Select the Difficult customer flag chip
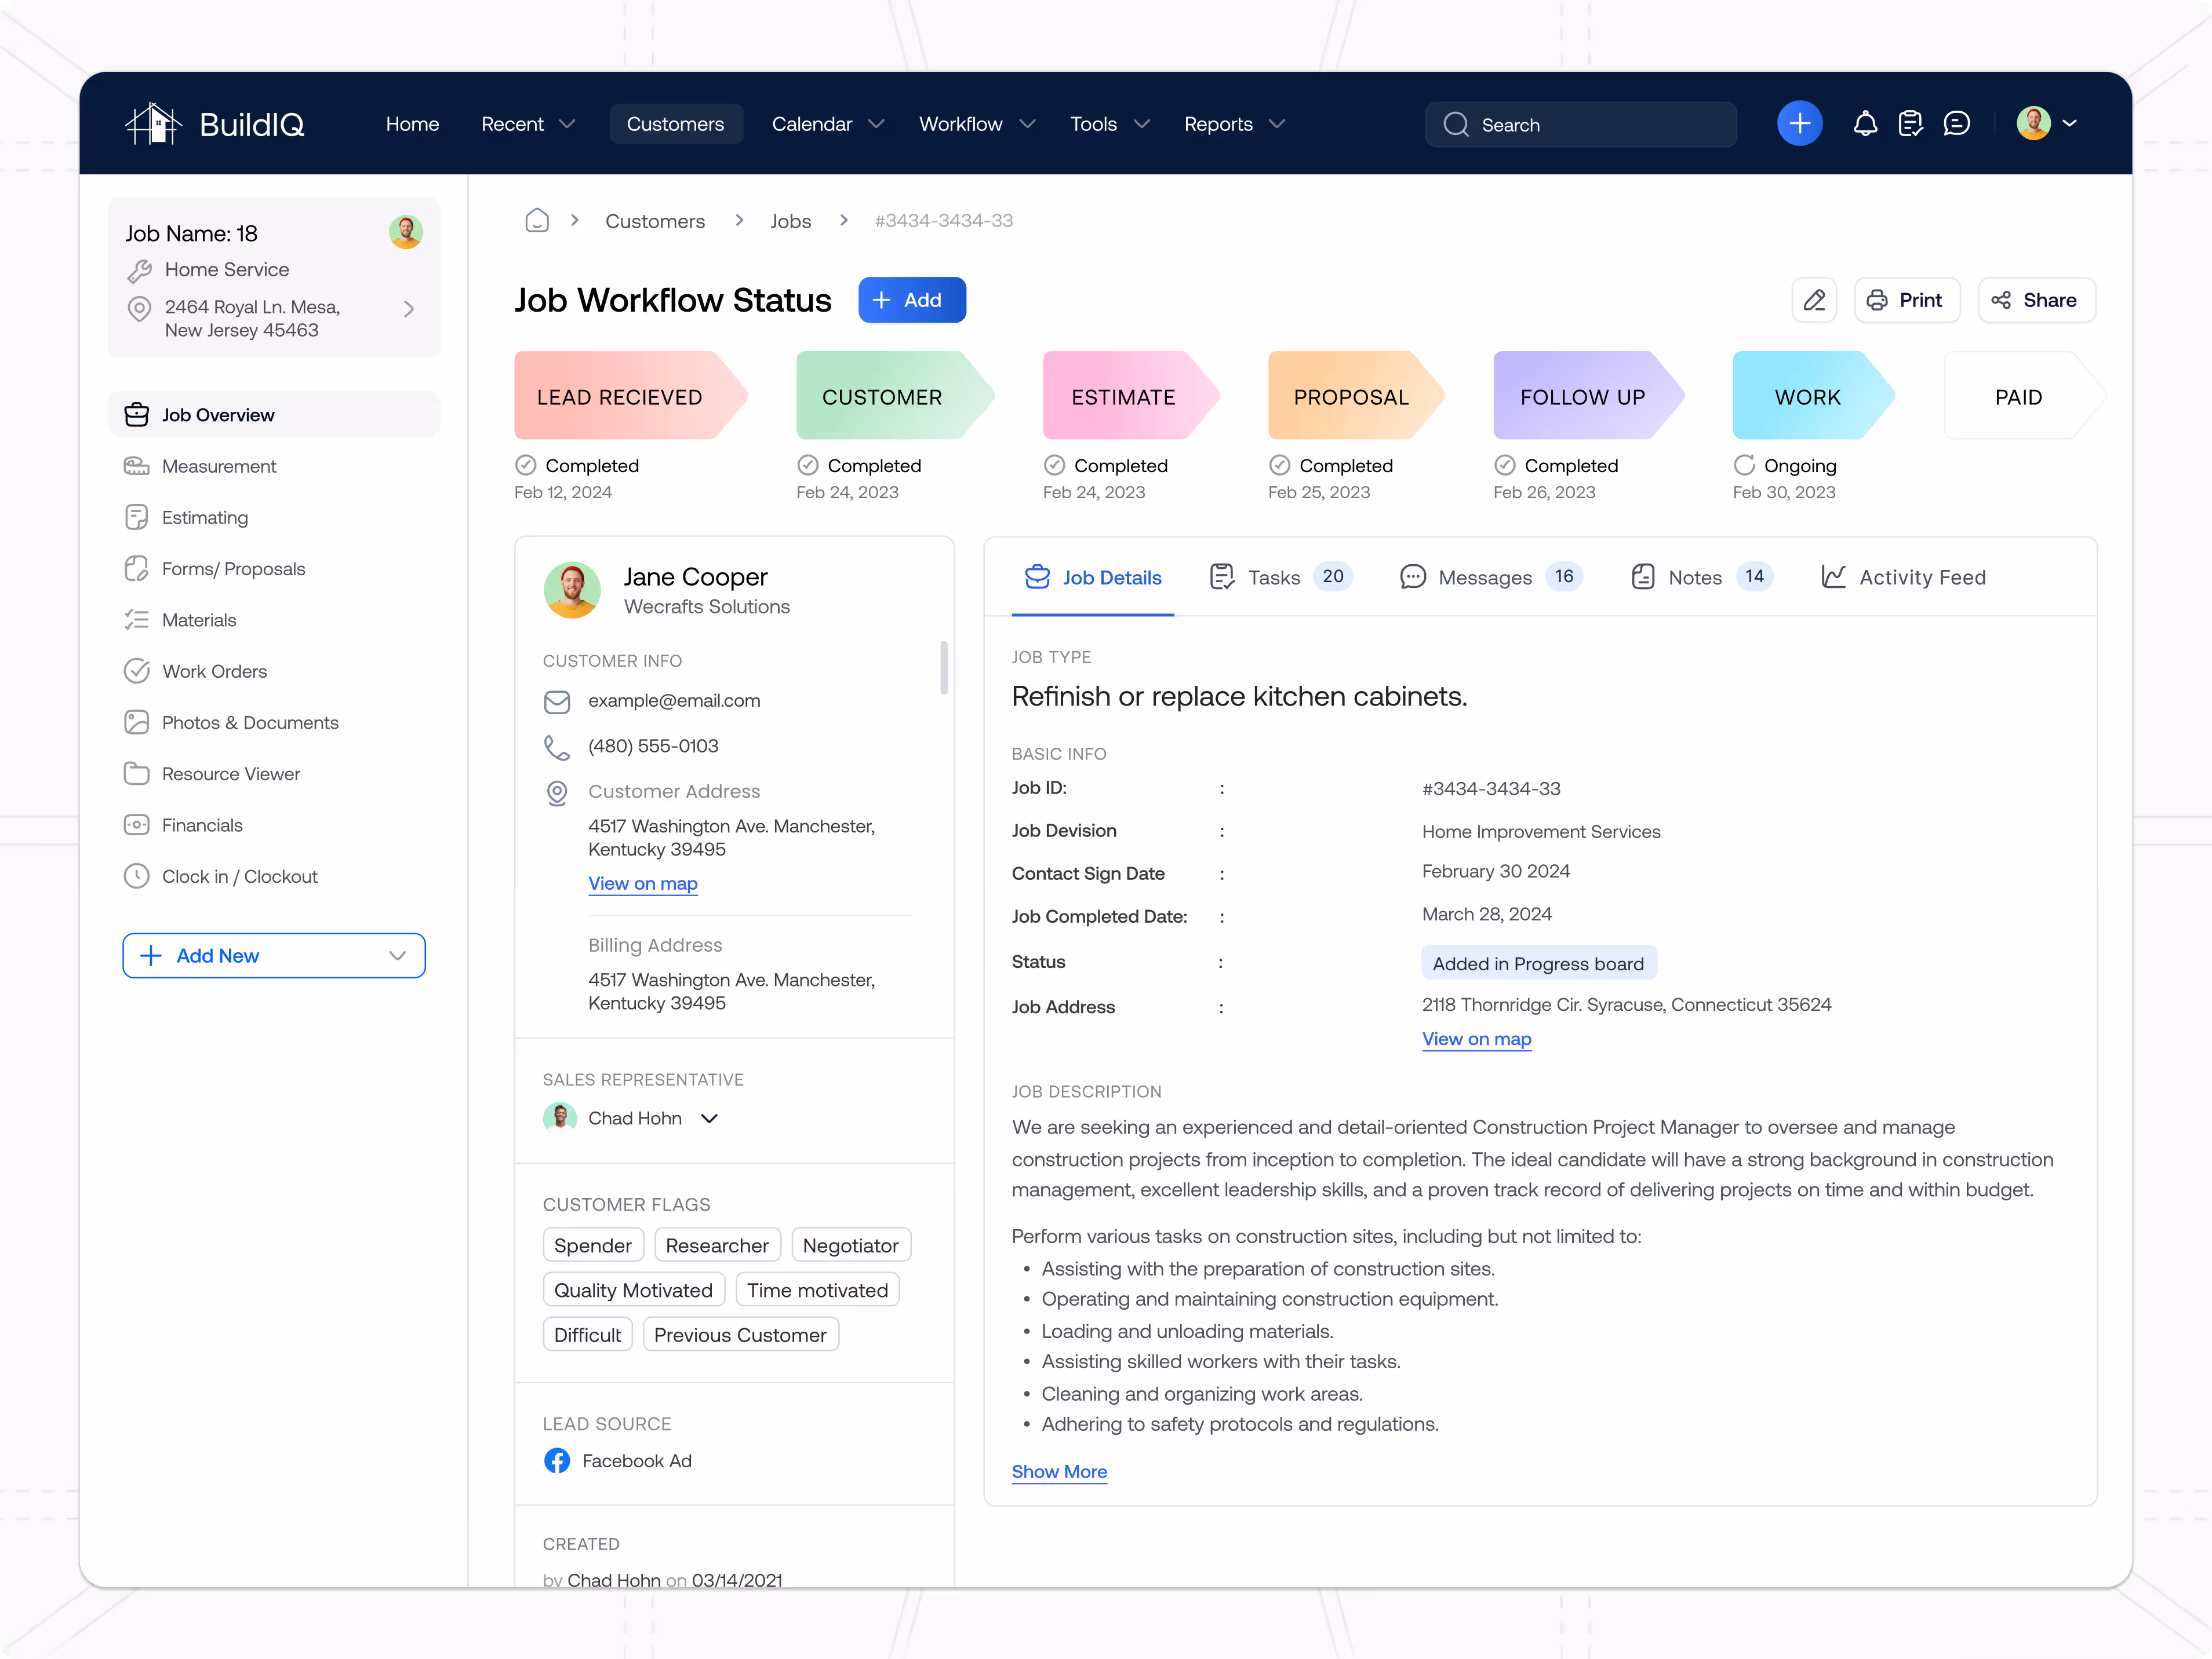 coord(587,1335)
